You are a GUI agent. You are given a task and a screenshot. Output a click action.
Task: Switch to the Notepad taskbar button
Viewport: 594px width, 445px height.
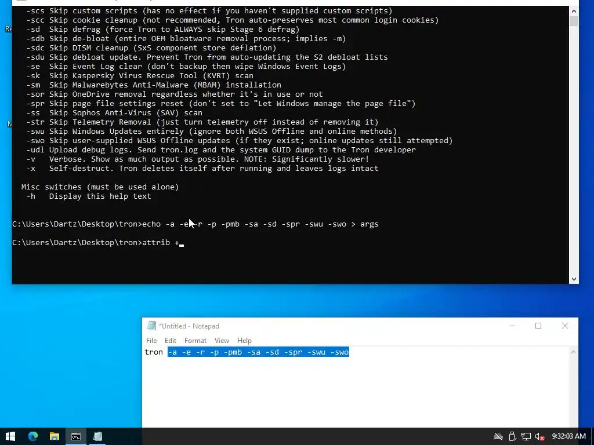point(97,436)
